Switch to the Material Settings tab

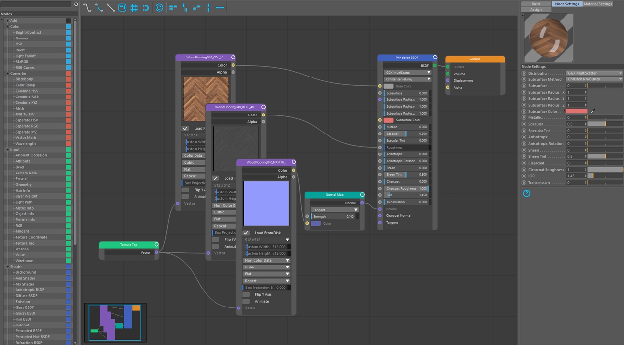coord(598,4)
